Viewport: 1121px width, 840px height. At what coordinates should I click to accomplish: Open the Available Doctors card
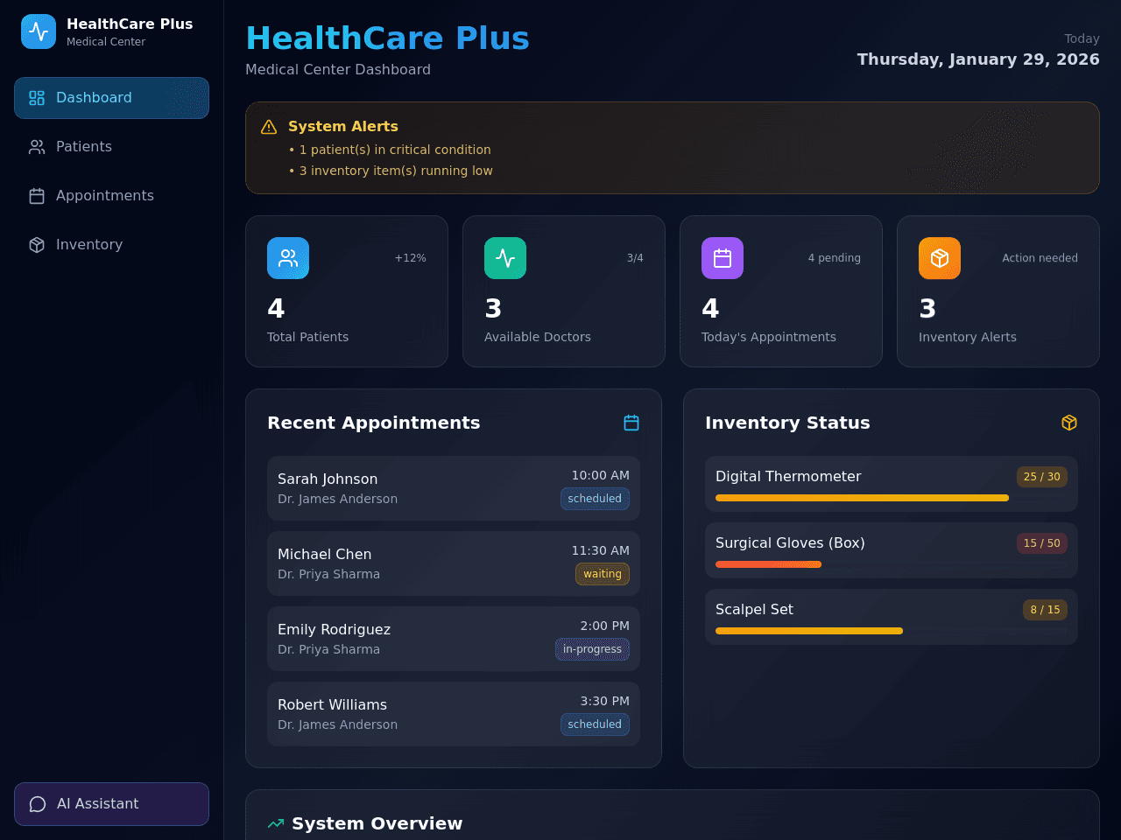tap(564, 291)
